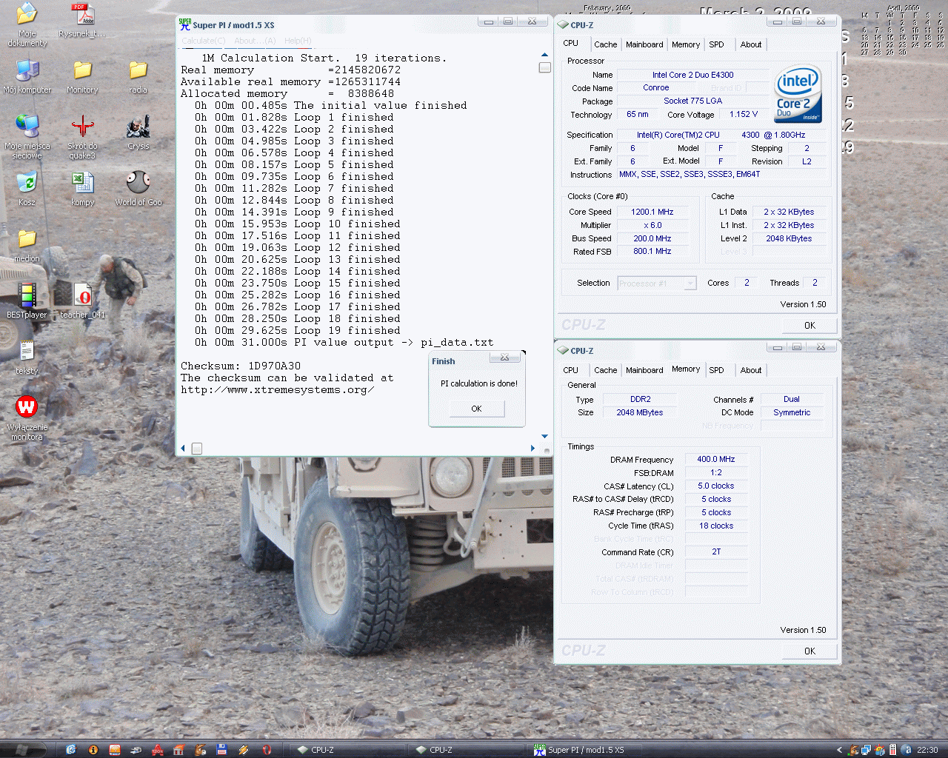
Task: Open the About tab in lower CPU-Z
Action: [x=750, y=370]
